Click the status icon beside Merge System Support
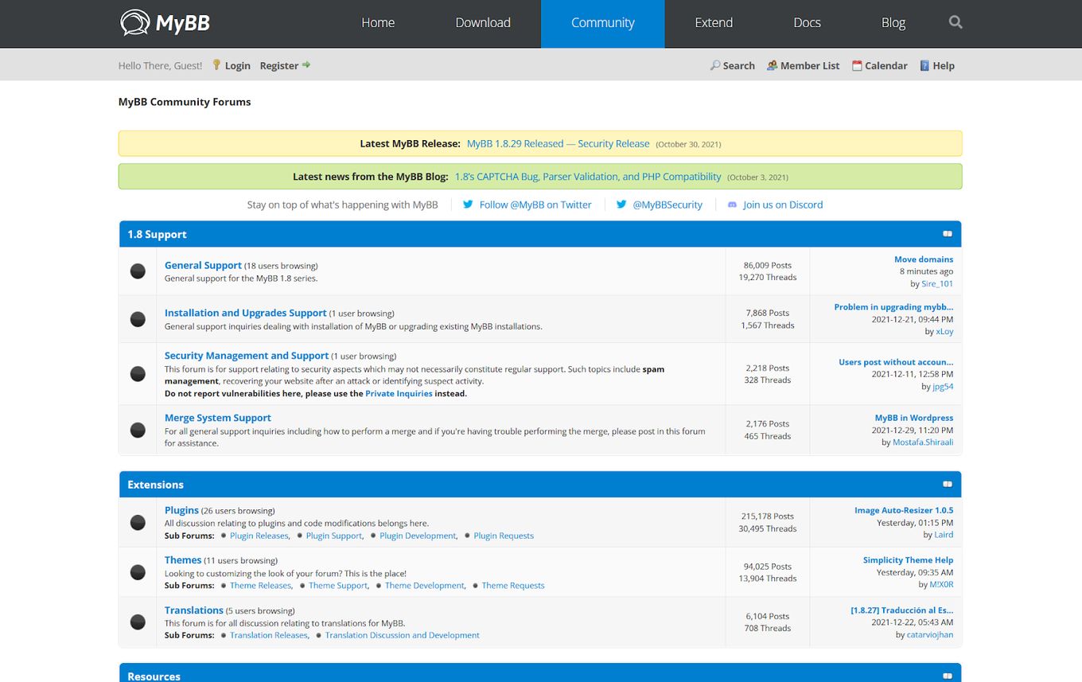Image resolution: width=1082 pixels, height=682 pixels. 138,430
